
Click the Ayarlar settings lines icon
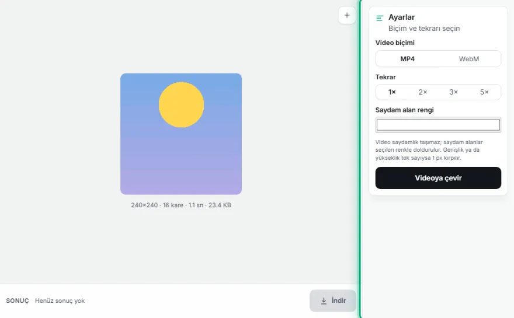(x=380, y=18)
